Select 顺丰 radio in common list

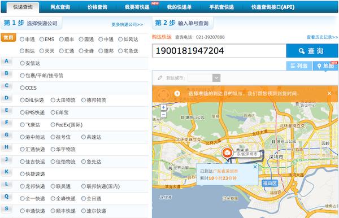tap(62, 40)
